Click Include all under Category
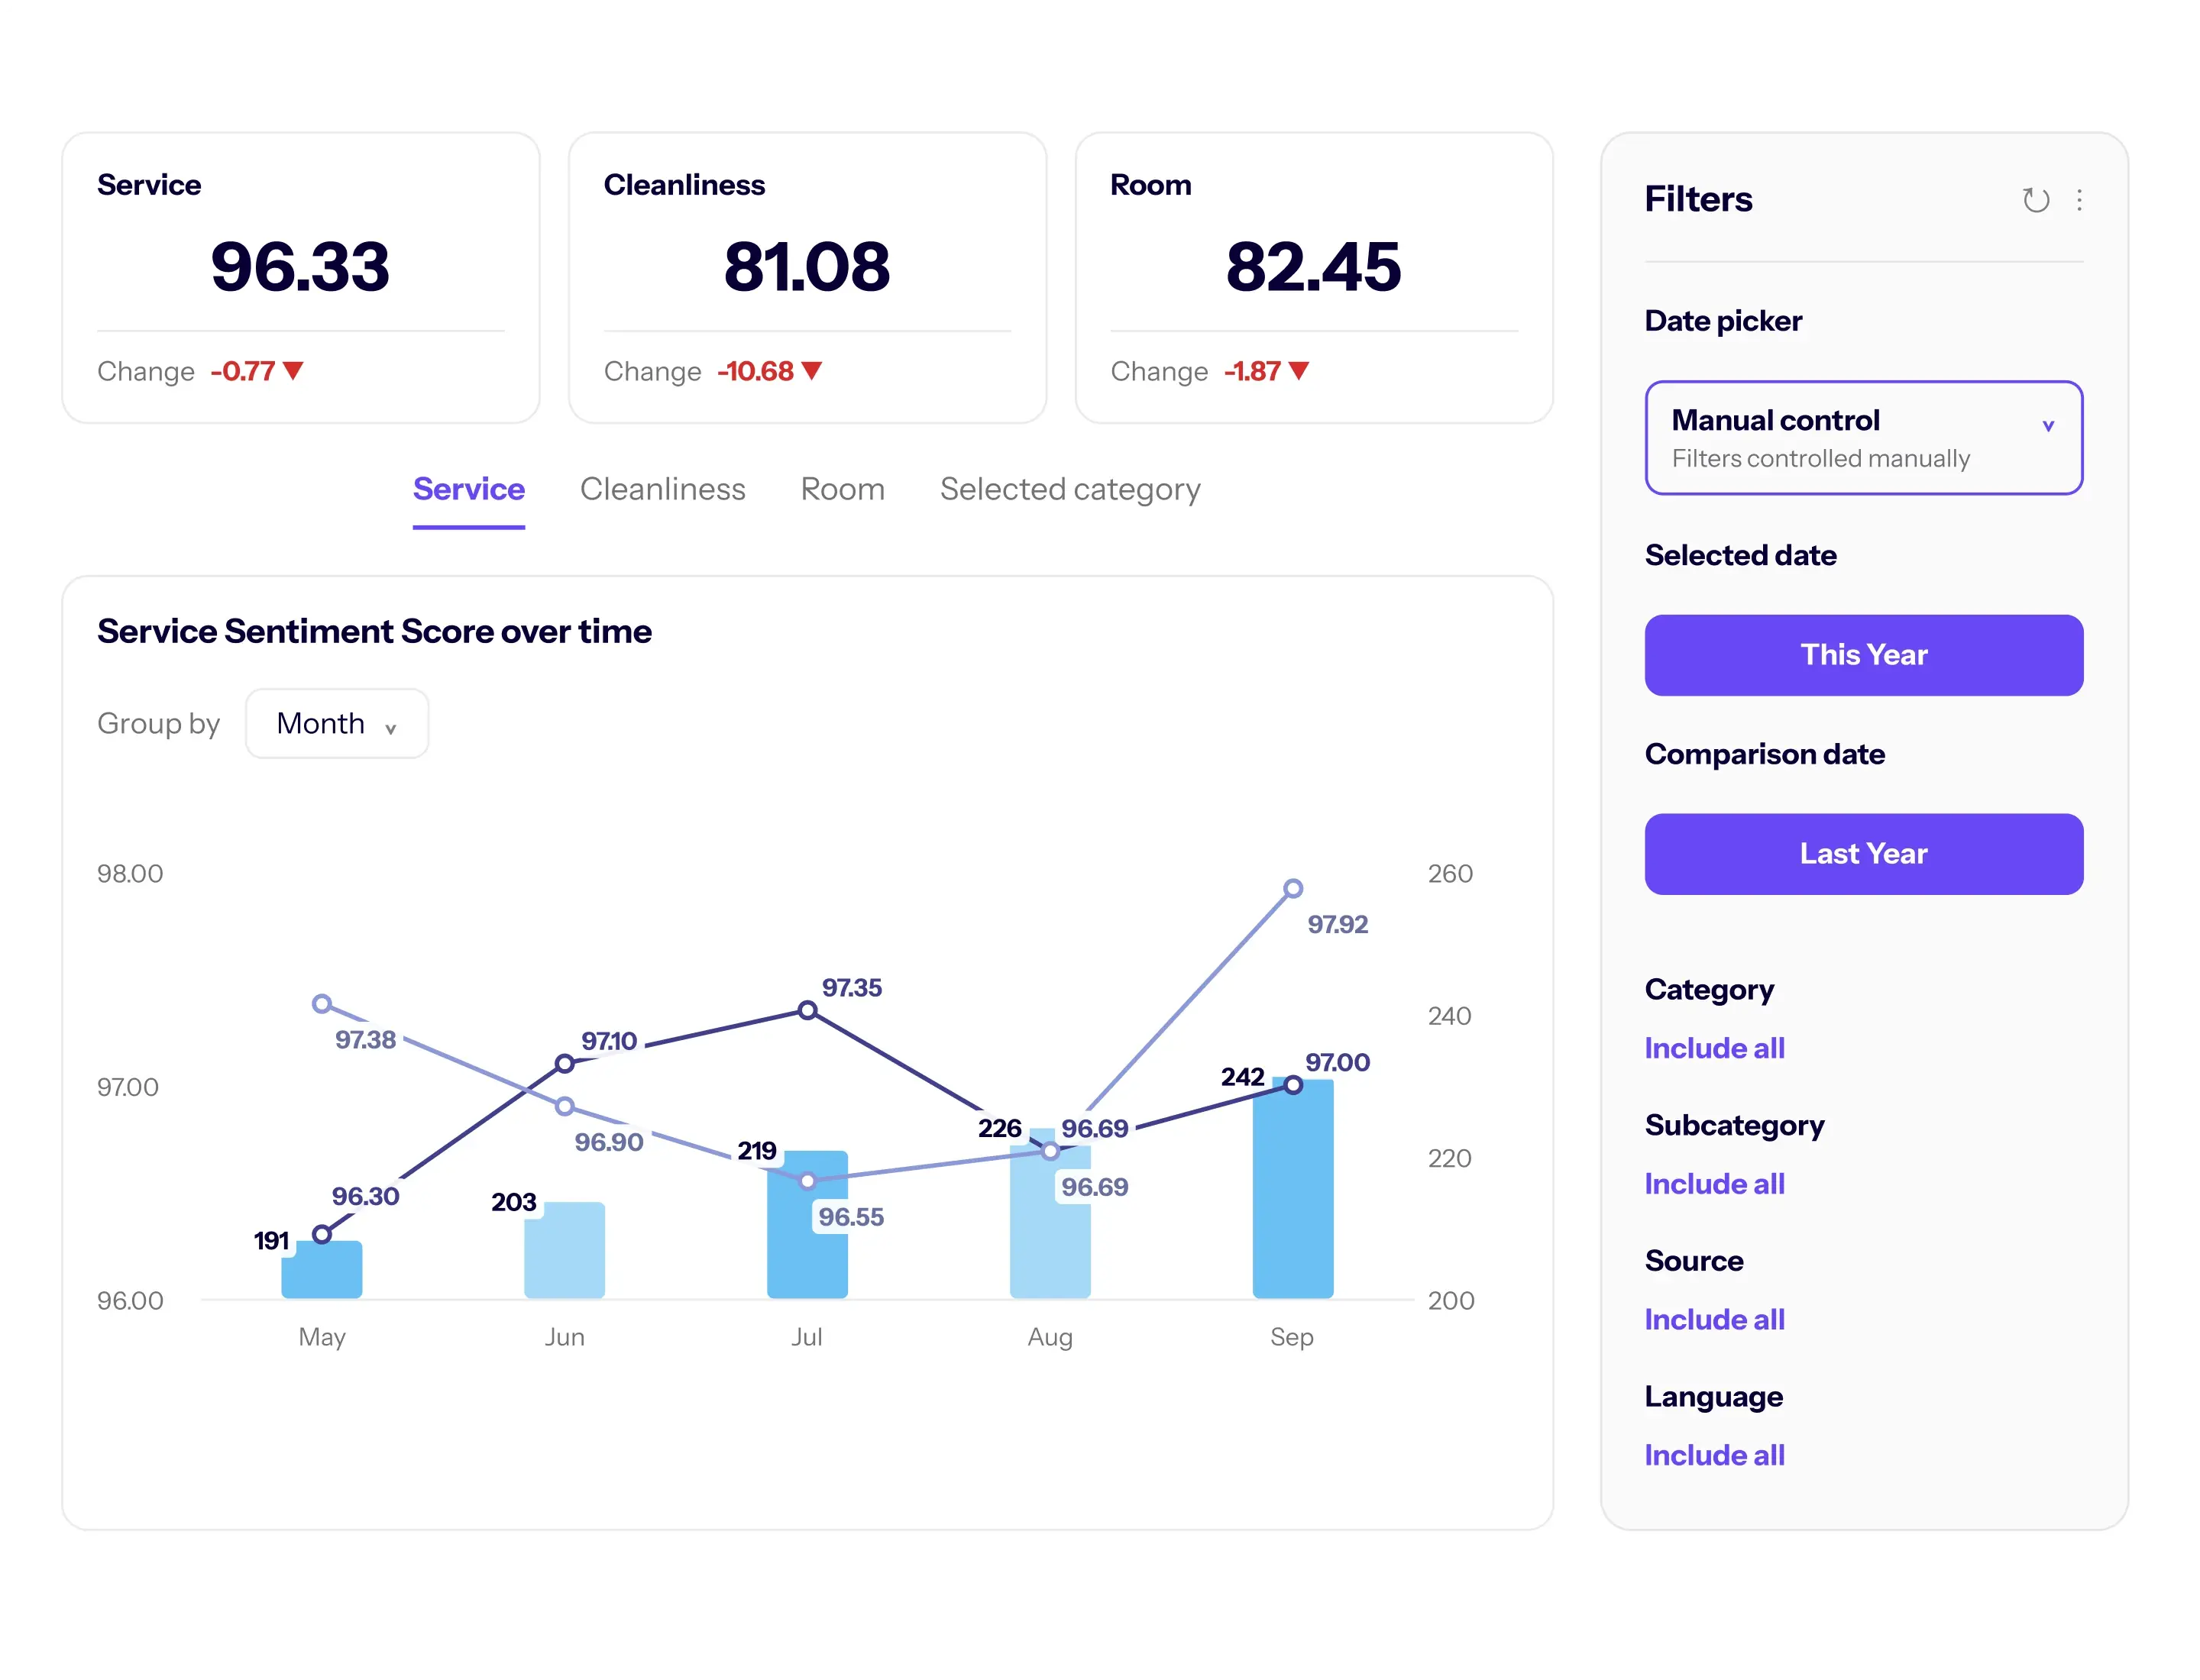Image resolution: width=2200 pixels, height=1680 pixels. tap(1713, 1048)
